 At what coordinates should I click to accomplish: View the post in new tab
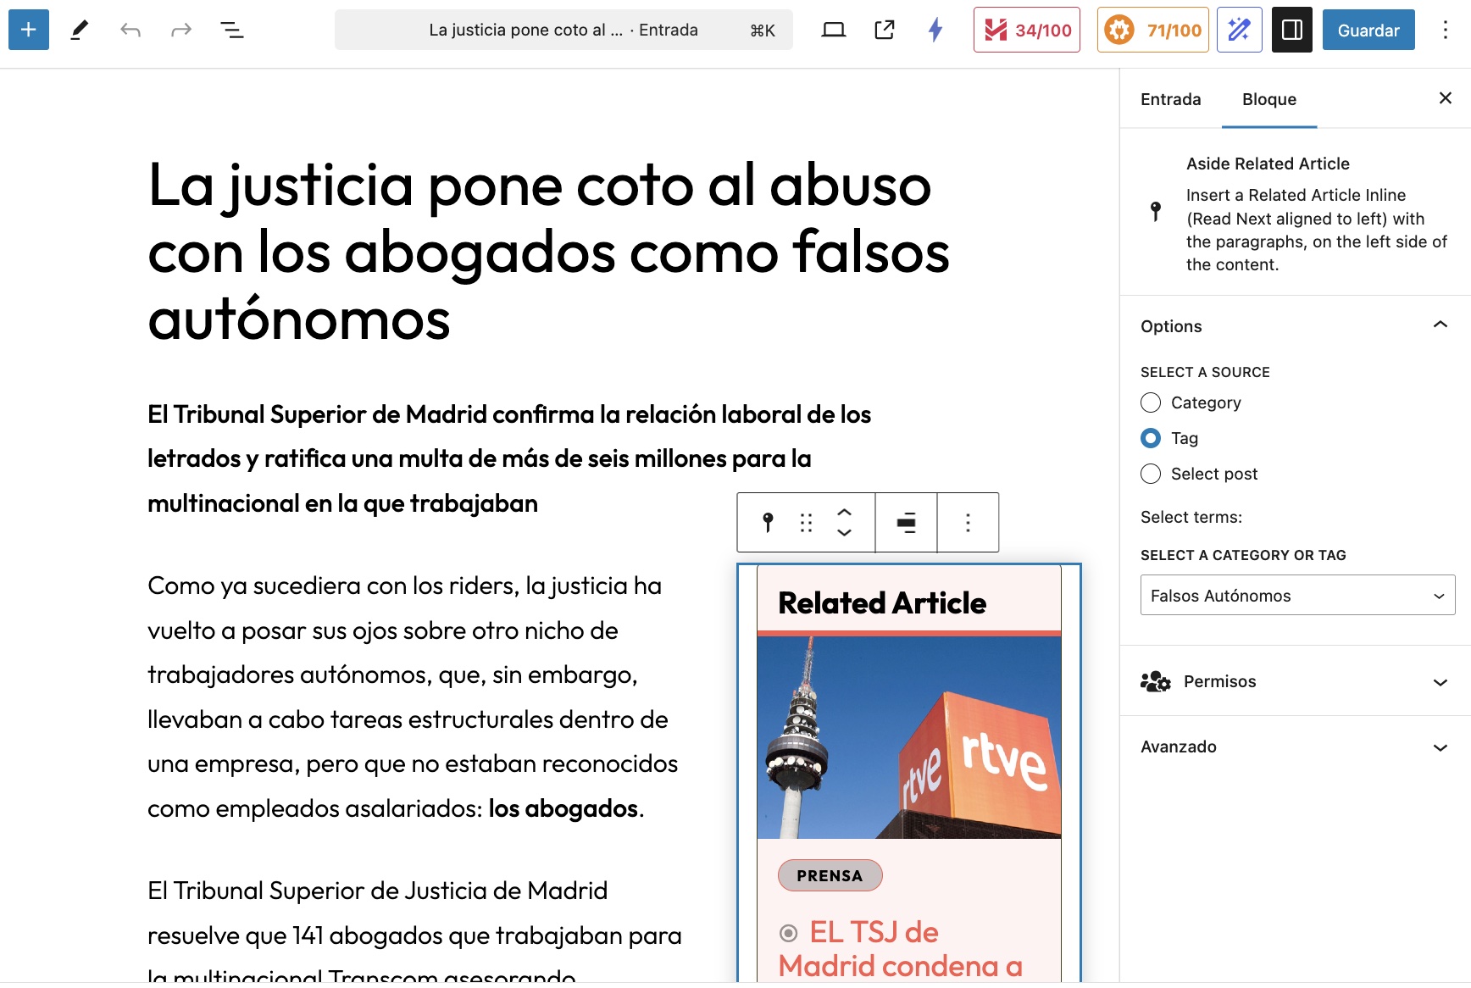click(885, 31)
